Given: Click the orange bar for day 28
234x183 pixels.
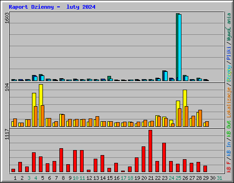Looking at the screenshot, I should 200,118.
